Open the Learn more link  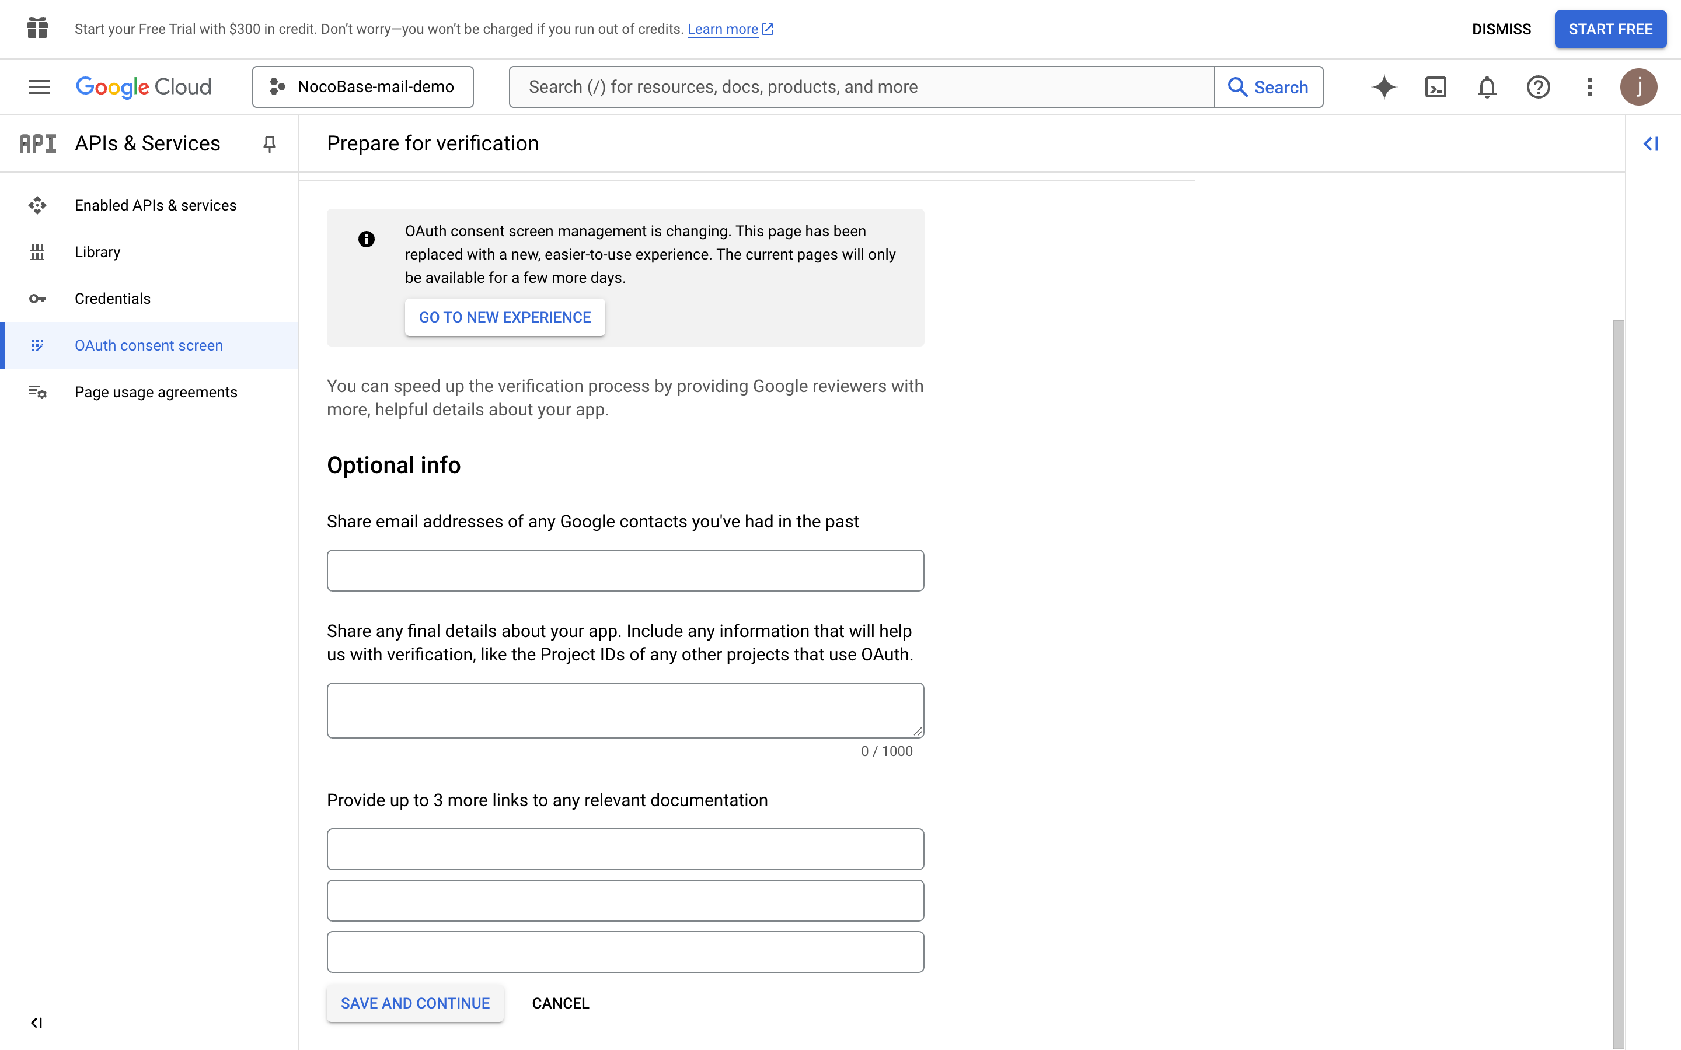point(723,29)
